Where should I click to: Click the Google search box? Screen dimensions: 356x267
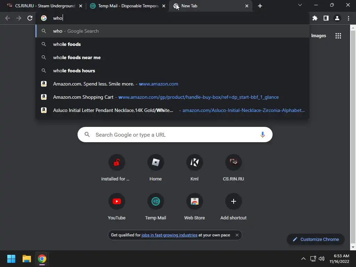(175, 135)
